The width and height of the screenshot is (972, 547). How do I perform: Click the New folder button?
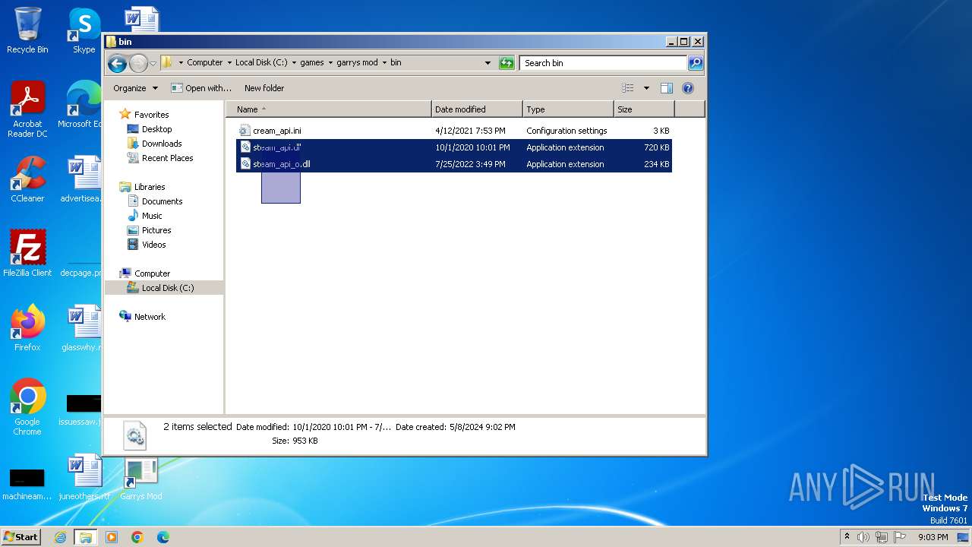264,88
